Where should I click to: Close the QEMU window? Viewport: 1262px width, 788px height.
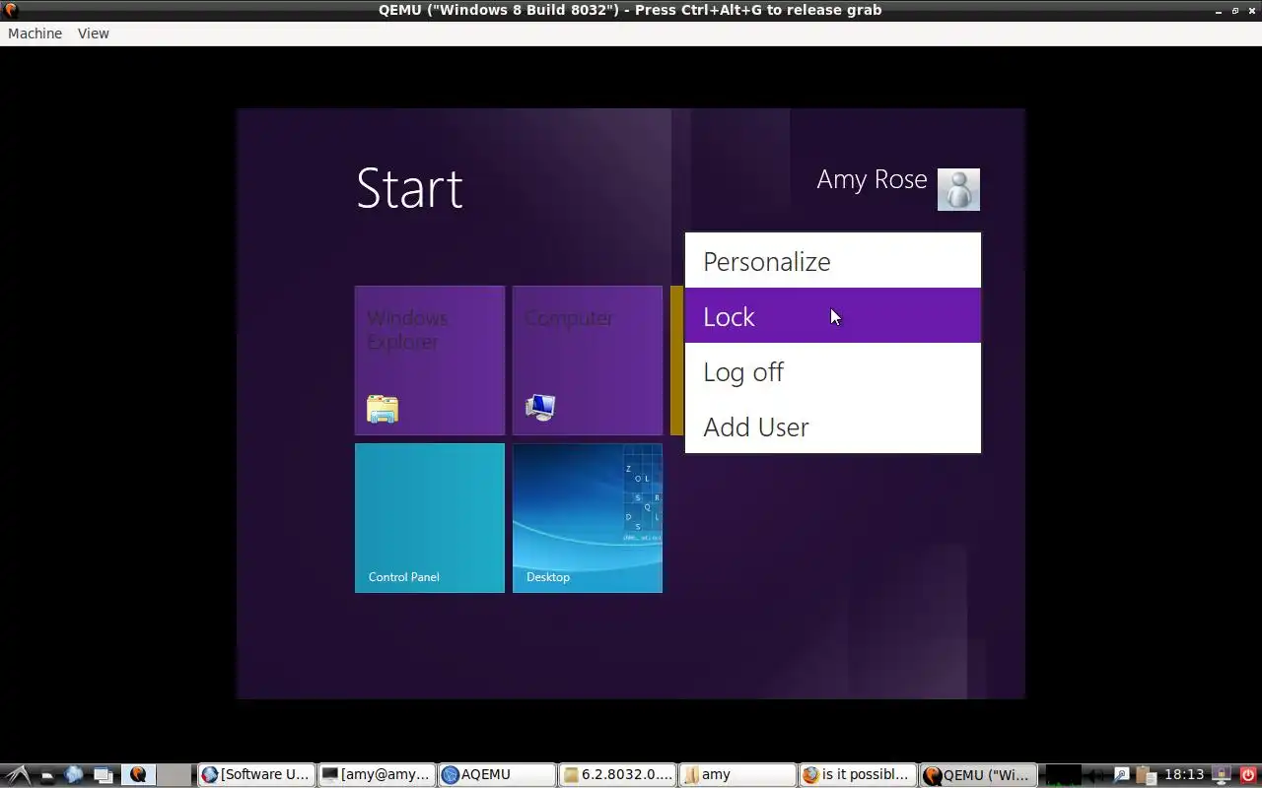tap(1251, 10)
